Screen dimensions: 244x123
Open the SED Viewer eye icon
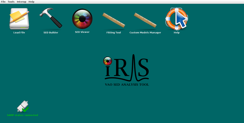[82, 19]
